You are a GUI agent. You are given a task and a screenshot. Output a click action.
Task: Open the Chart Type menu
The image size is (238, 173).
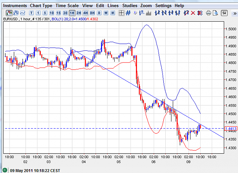coord(41,6)
